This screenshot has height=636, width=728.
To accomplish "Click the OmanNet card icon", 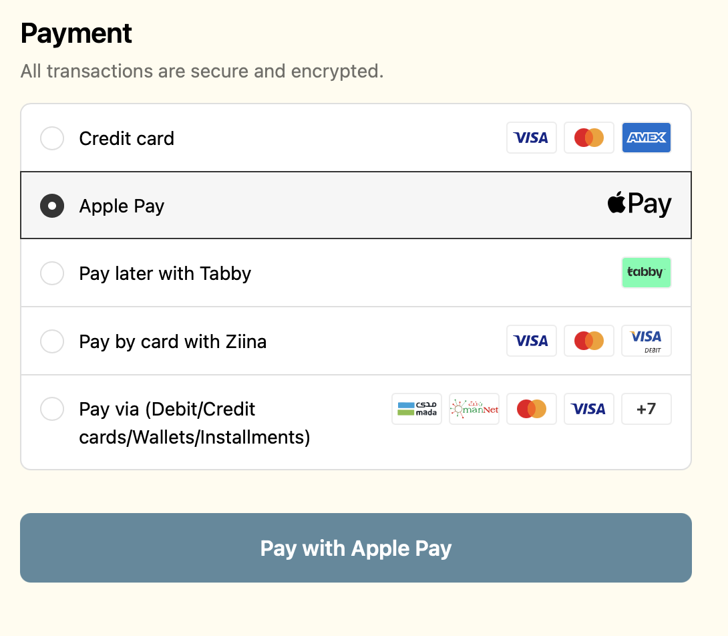I will coord(474,409).
